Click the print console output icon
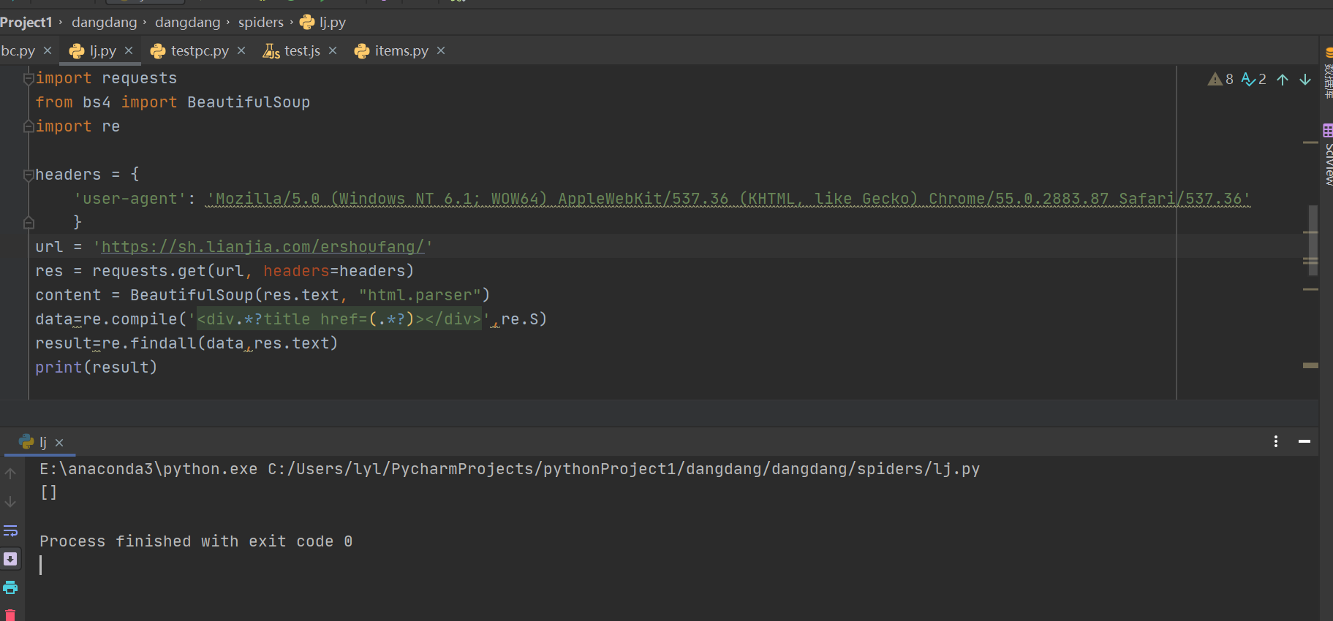Screen dimensions: 1333x621 pos(10,587)
